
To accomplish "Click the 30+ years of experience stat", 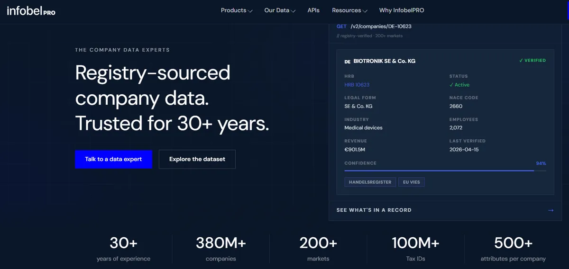I will 123,250.
